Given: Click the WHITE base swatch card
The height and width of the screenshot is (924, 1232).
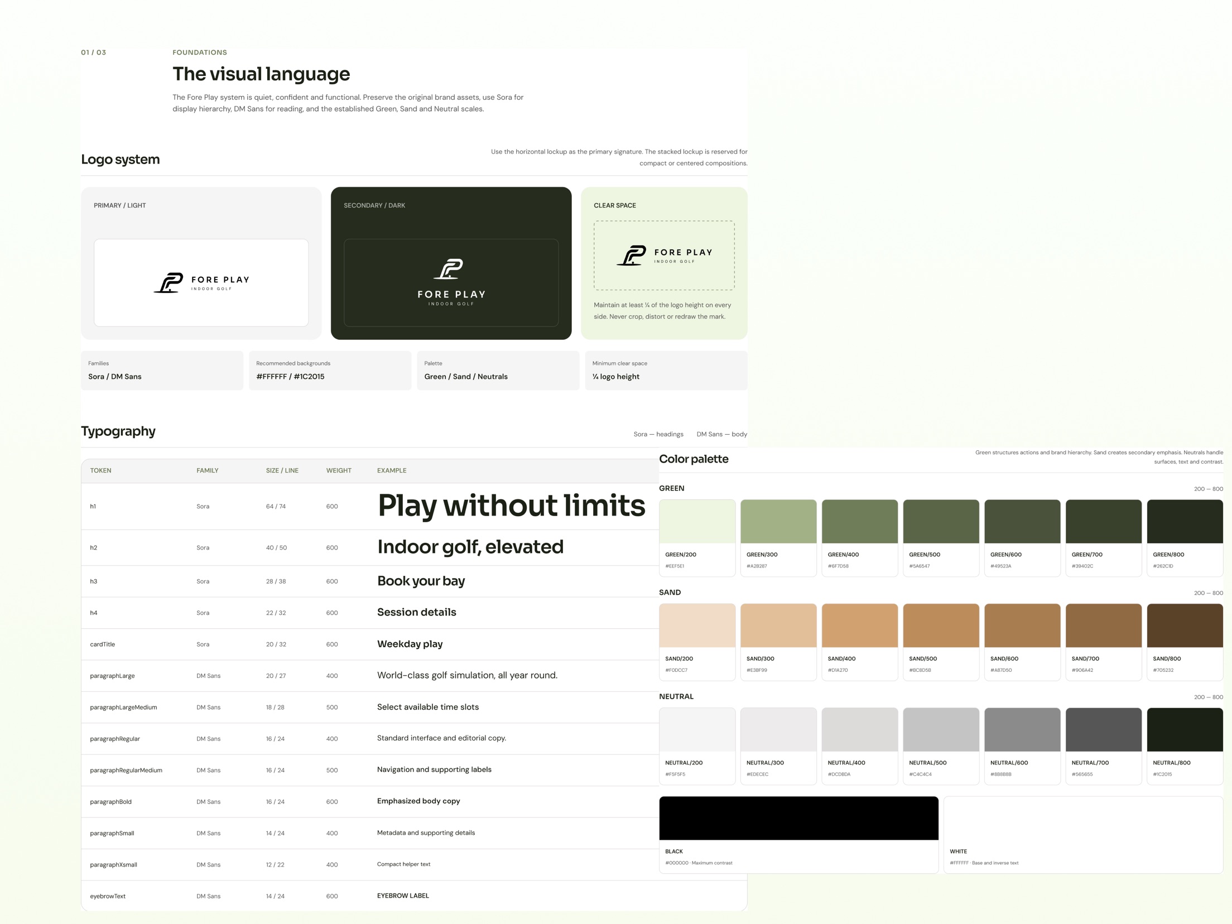Looking at the screenshot, I should [x=1084, y=835].
